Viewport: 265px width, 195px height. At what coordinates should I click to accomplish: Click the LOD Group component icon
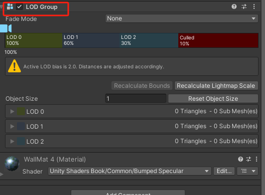[10, 7]
